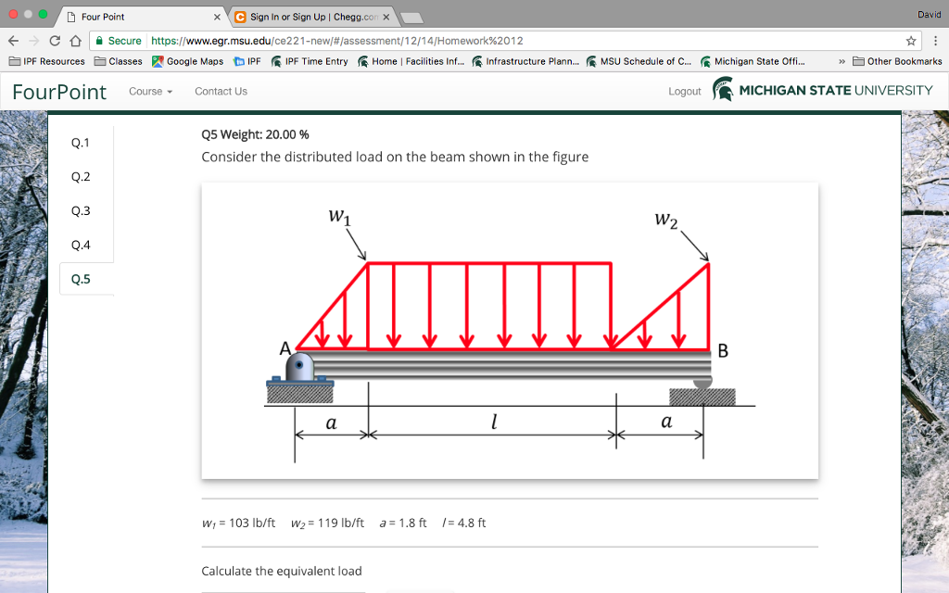This screenshot has width=949, height=593.
Task: Click the Michigan State University logo
Action: coord(823,90)
